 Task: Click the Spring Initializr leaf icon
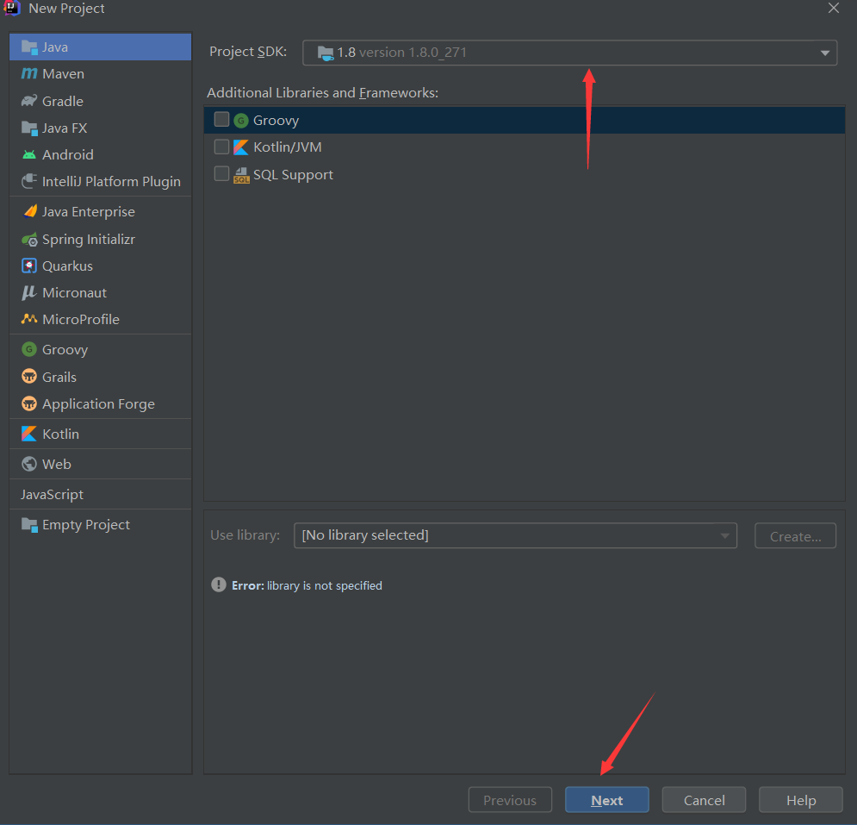(29, 240)
